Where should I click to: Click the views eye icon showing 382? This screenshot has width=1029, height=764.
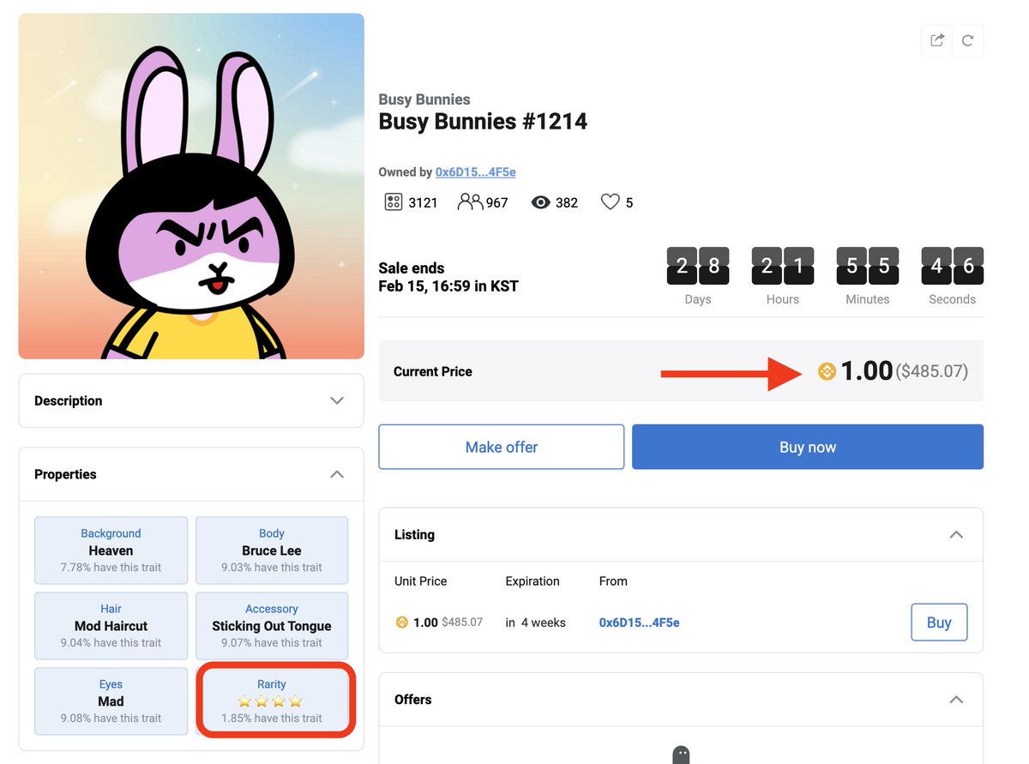pos(539,202)
